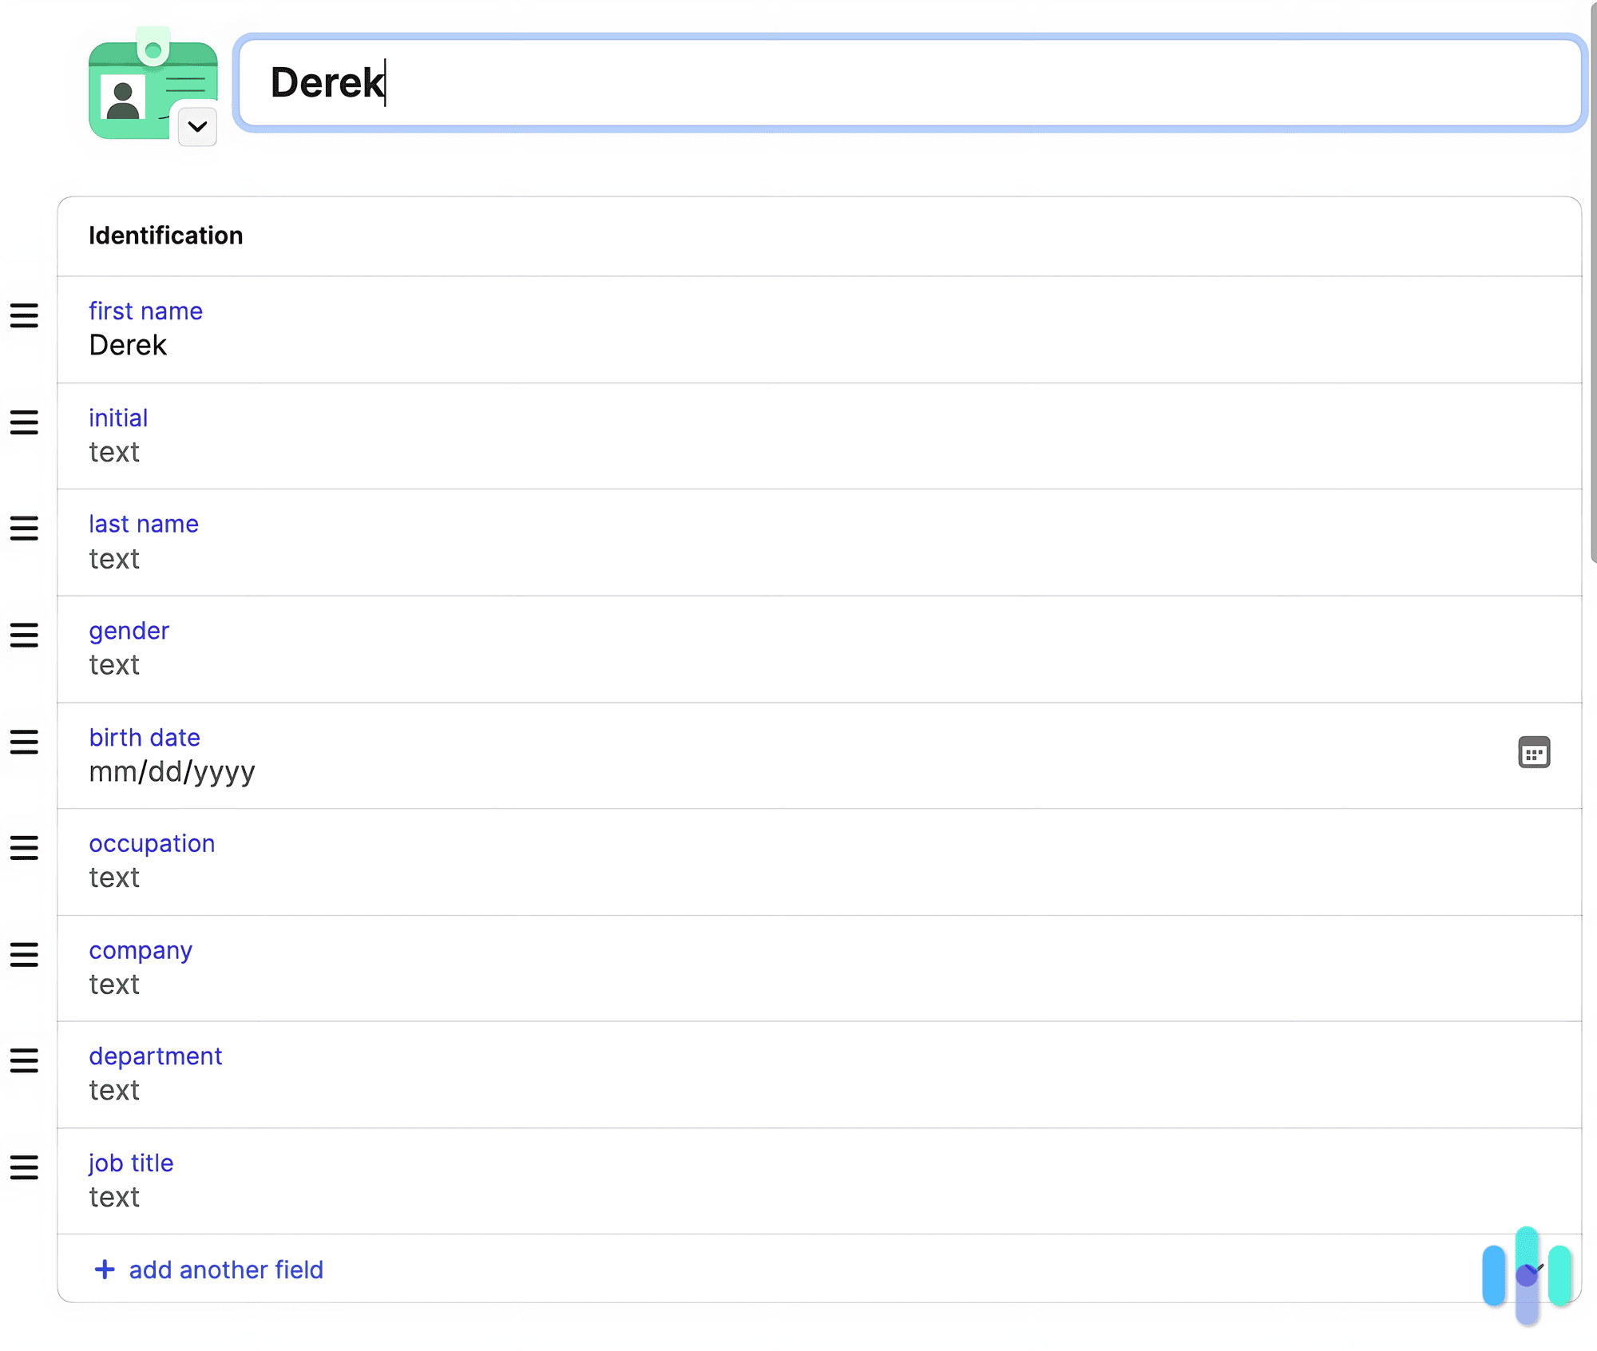
Task: Click the floating assistant widget in corner
Action: point(1527,1274)
